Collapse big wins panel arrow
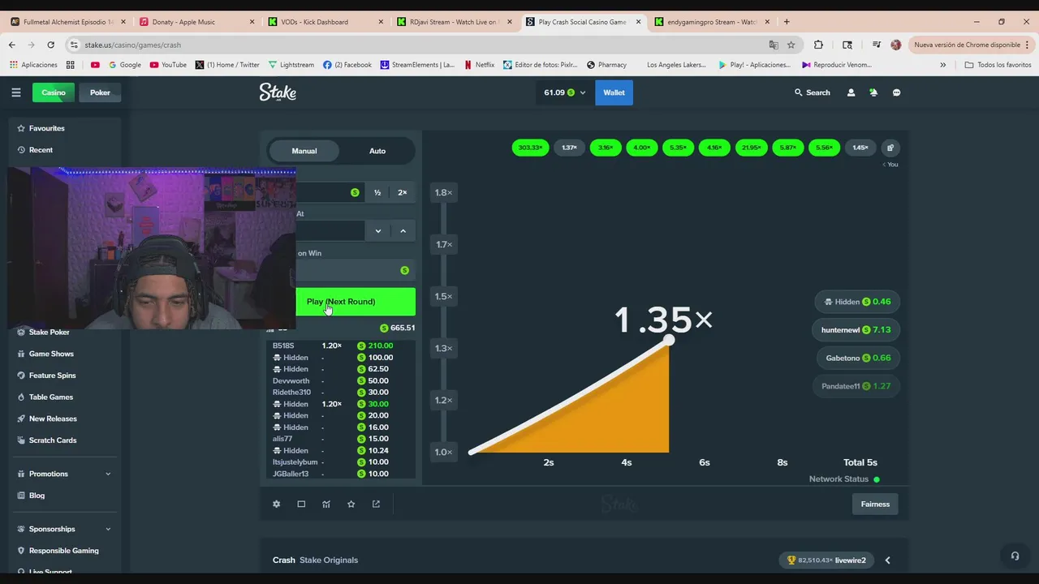This screenshot has height=584, width=1039. coord(887,560)
